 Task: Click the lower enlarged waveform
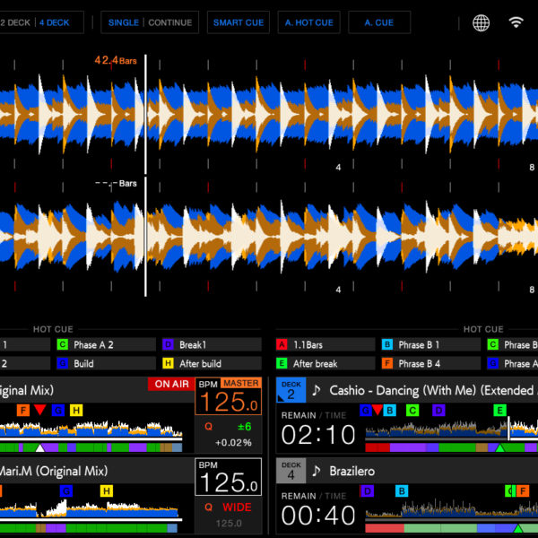pos(269,237)
